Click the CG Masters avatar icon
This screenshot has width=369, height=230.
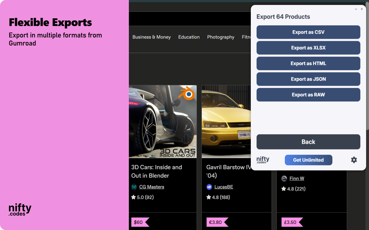[134, 187]
